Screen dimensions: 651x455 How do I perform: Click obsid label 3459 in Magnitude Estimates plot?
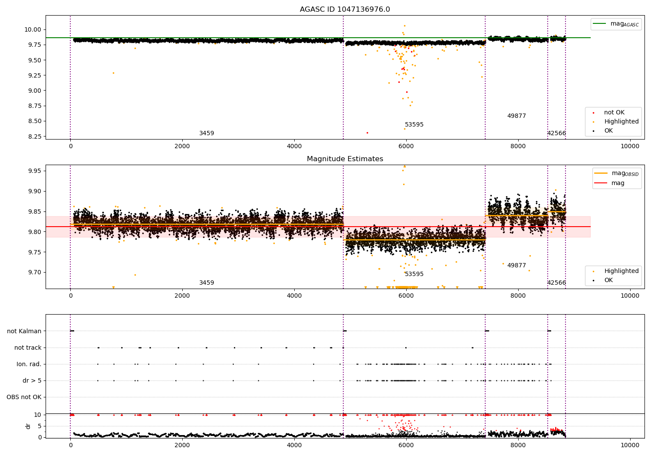pos(207,283)
